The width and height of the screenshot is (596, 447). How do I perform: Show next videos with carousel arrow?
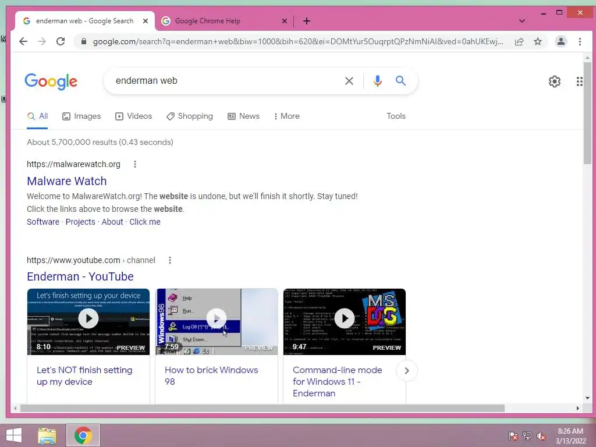[x=407, y=371]
